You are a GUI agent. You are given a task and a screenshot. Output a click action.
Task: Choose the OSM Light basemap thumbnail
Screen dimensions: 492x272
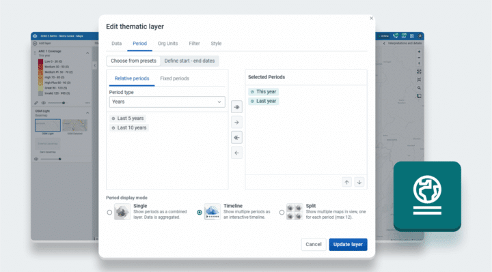48,125
